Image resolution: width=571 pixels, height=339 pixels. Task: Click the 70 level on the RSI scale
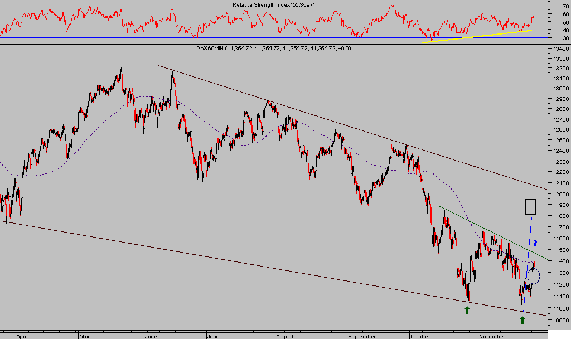pos(566,6)
